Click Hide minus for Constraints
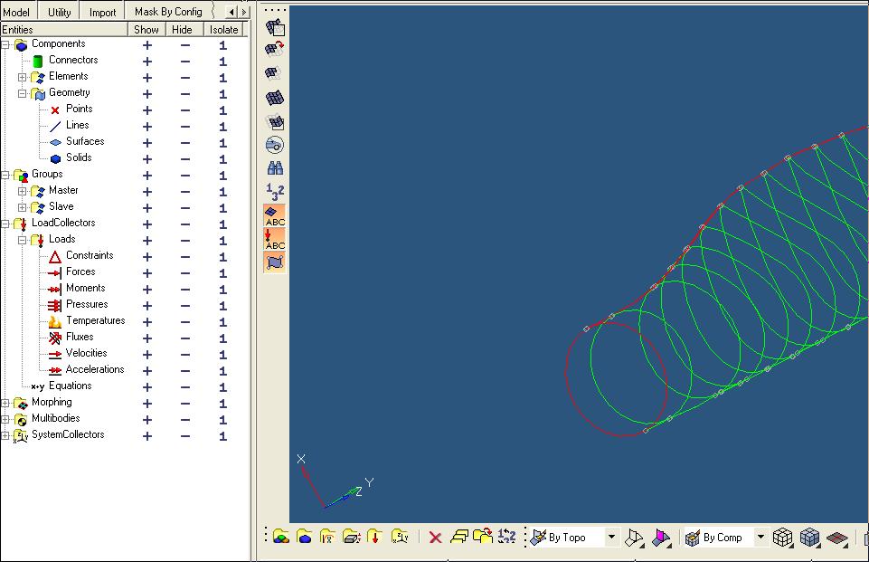The height and width of the screenshot is (562, 869). click(185, 257)
